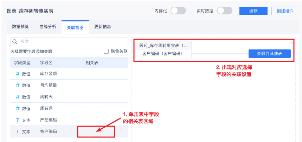This screenshot has width=302, height=142.
Task: Open the 血缘分析 tab
Action: coord(47,27)
